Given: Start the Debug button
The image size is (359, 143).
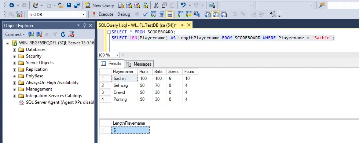Looking at the screenshot, I should click(x=124, y=14).
